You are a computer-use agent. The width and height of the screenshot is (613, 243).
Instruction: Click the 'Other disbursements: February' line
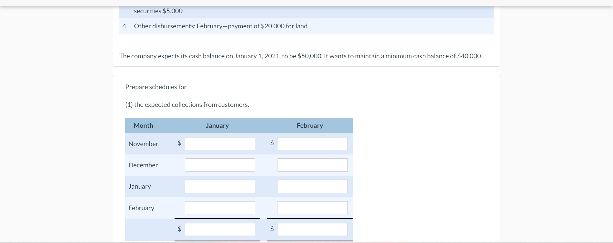[x=221, y=26]
